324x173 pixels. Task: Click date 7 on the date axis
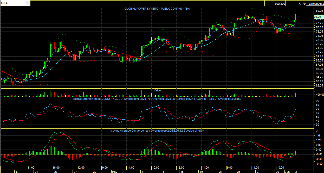[x=123, y=172]
